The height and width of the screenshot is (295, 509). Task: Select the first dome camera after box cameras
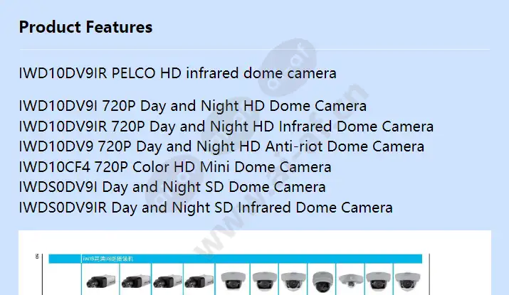(233, 281)
